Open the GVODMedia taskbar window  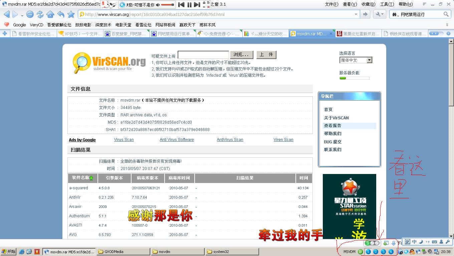tap(123, 252)
